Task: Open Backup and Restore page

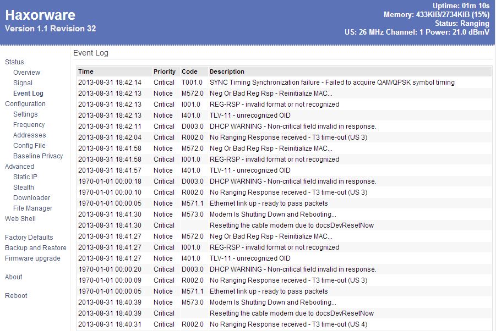Action: click(35, 248)
